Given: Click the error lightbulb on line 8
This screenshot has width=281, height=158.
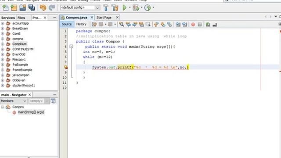Looking at the screenshot, I should point(66,67).
